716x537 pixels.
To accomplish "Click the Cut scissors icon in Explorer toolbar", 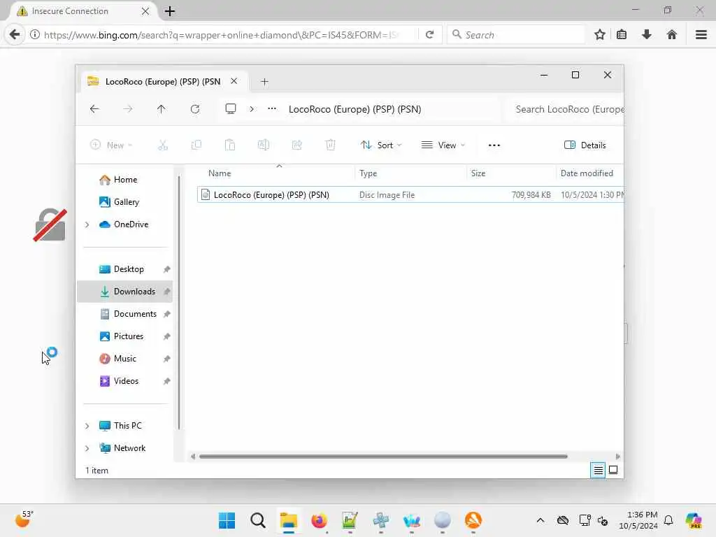I will (162, 145).
